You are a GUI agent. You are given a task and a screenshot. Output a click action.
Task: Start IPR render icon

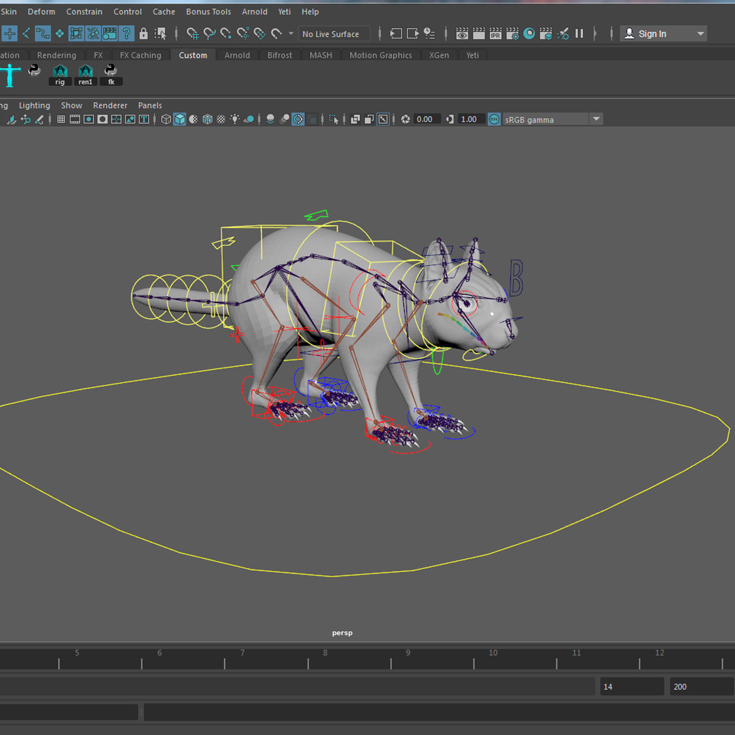tap(496, 34)
